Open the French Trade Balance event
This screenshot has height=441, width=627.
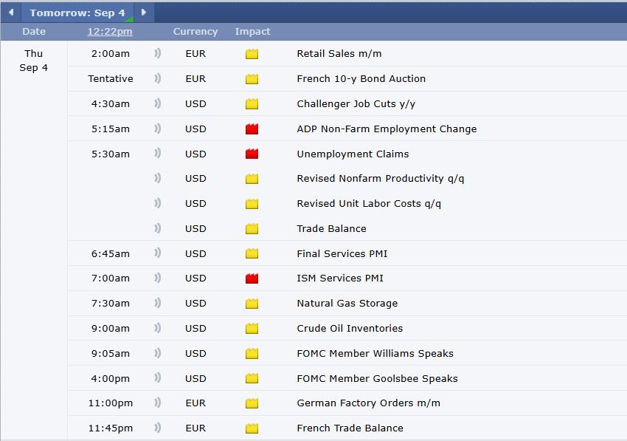click(350, 428)
